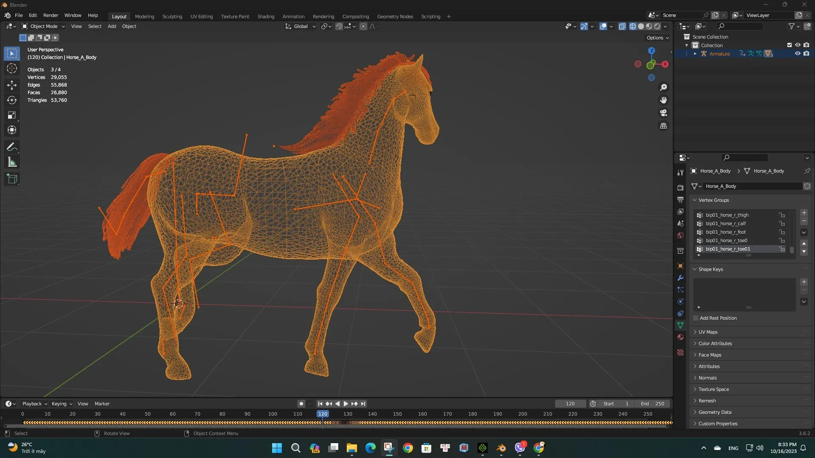Expand the Armature tree item
This screenshot has width=815, height=458.
click(695, 54)
